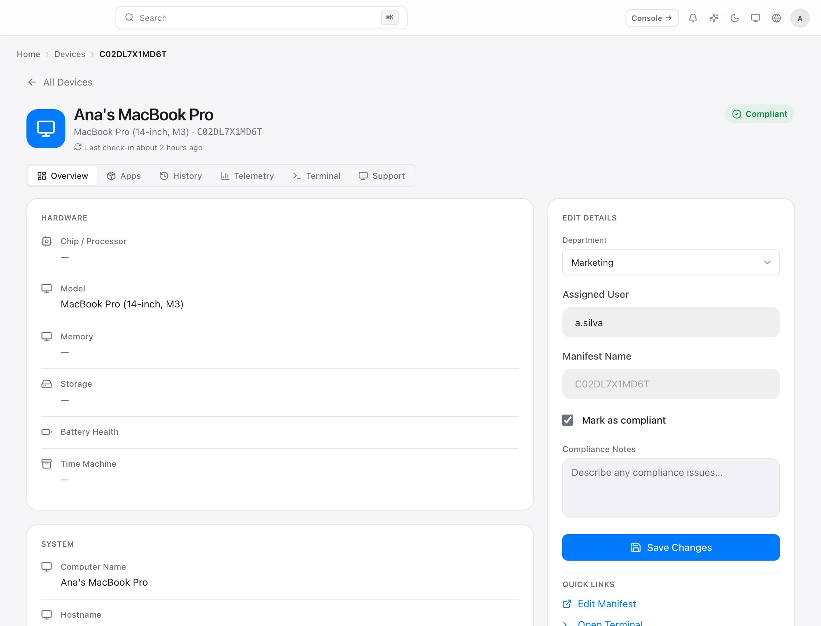
Task: Open the AI sparkles assistant icon
Action: [714, 18]
